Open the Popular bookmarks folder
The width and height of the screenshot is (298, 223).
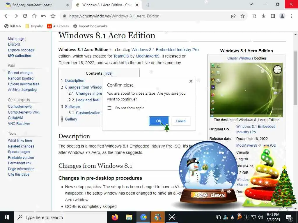click(34, 26)
